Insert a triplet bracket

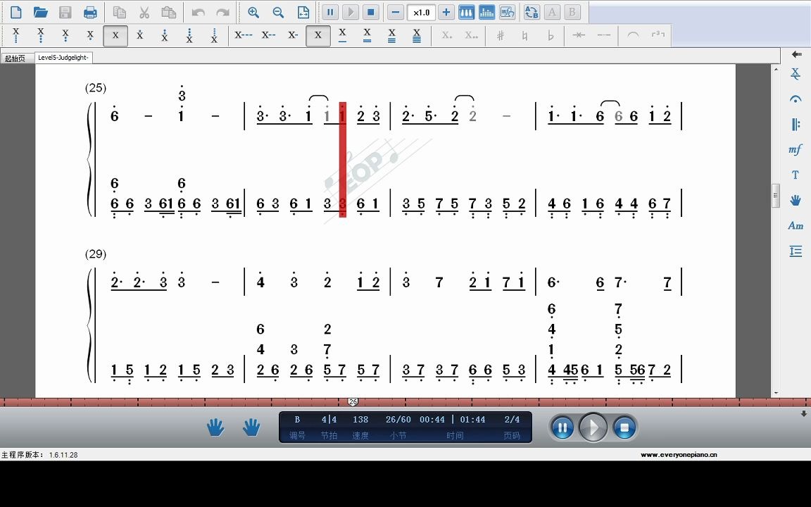click(x=658, y=35)
